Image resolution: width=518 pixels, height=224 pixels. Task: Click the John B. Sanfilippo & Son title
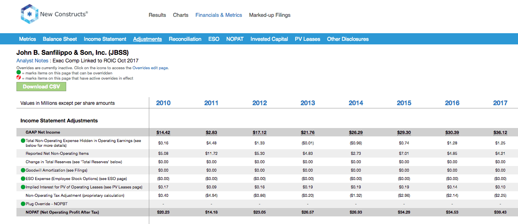[x=73, y=53]
